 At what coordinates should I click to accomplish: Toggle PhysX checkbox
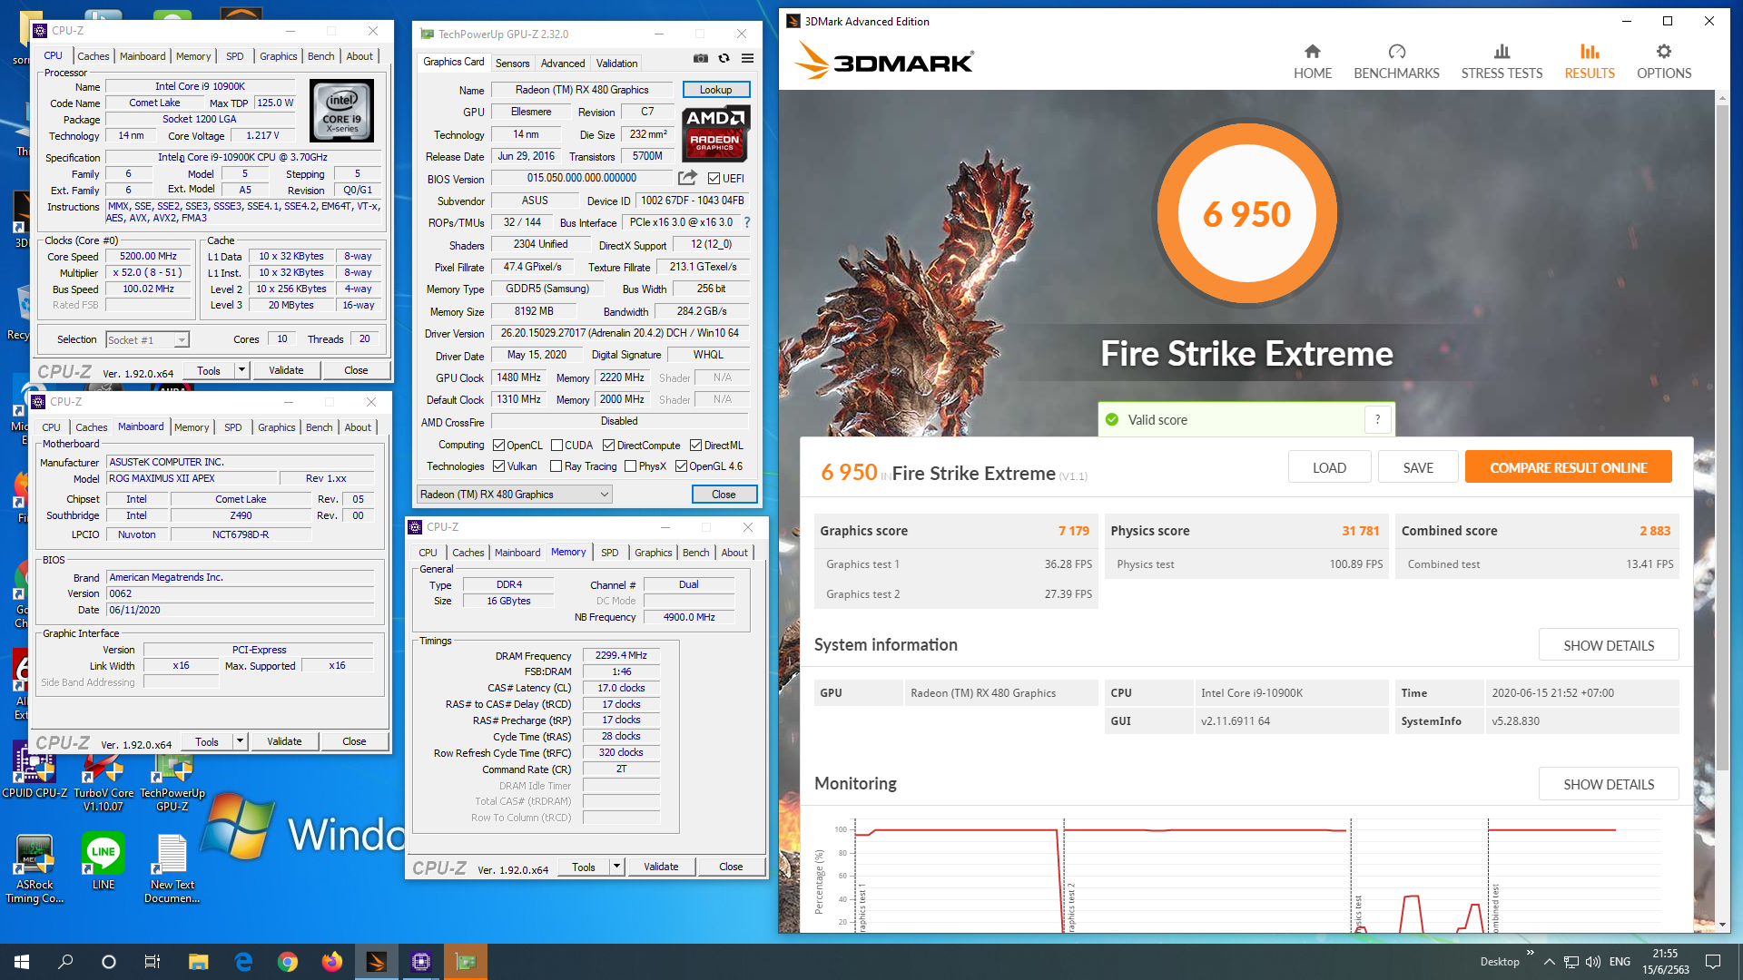630,466
